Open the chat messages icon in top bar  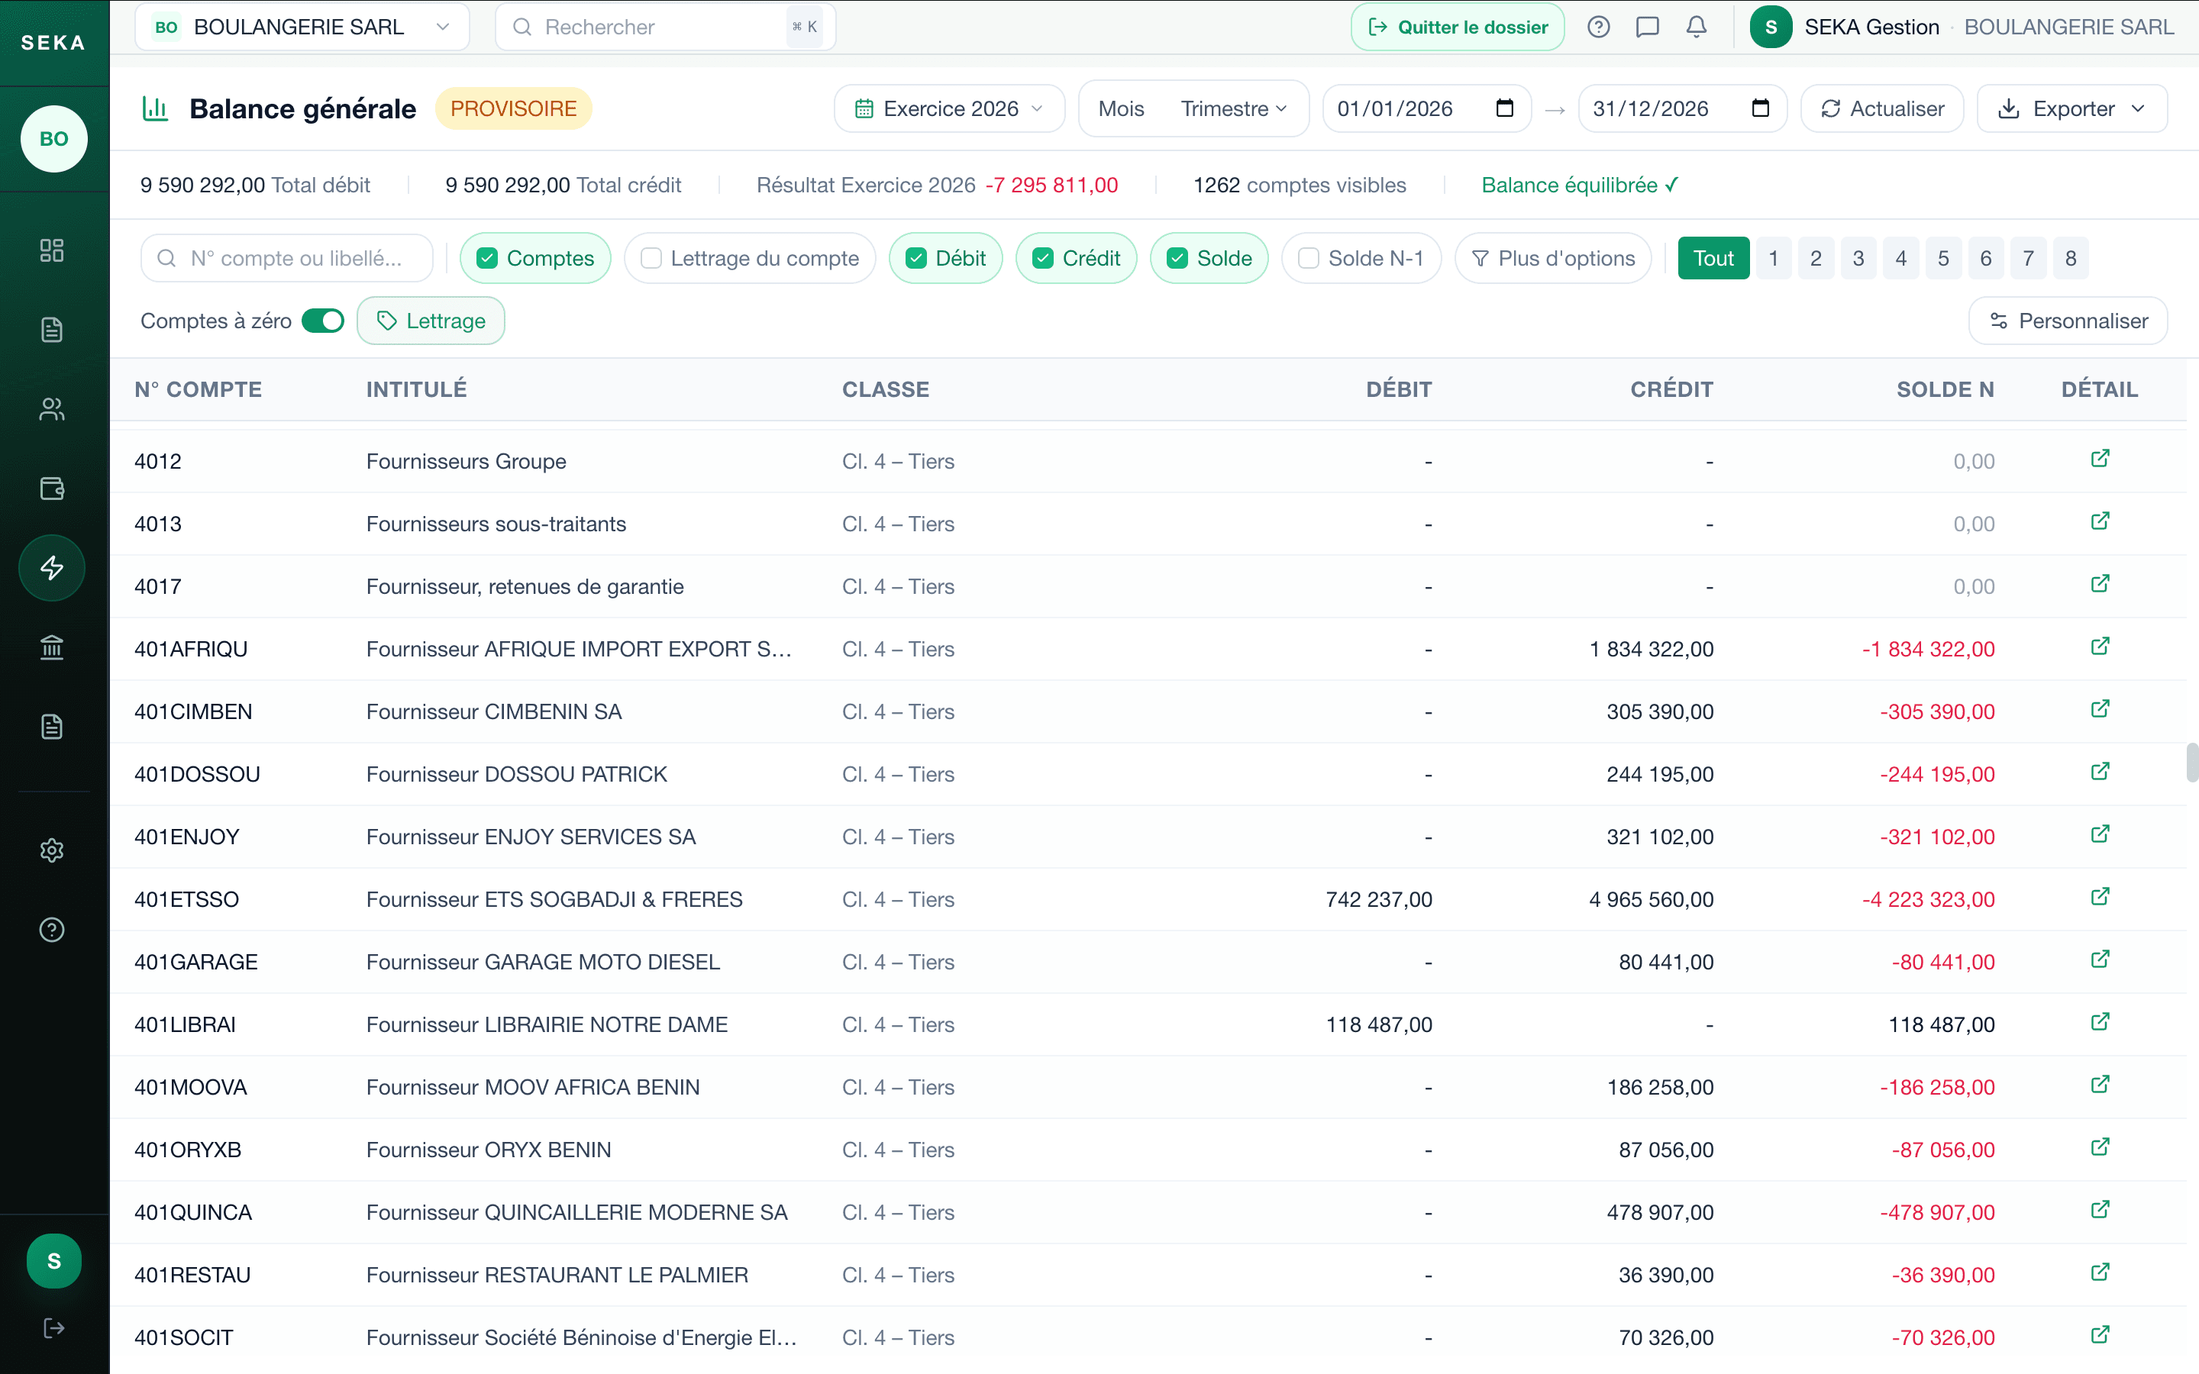click(1648, 27)
